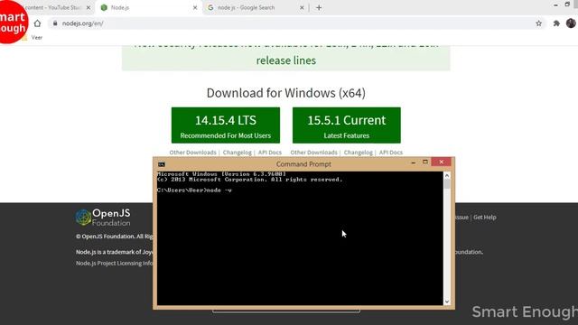Switch to the node js Google Search tab
Image resolution: width=578 pixels, height=325 pixels.
(256, 7)
